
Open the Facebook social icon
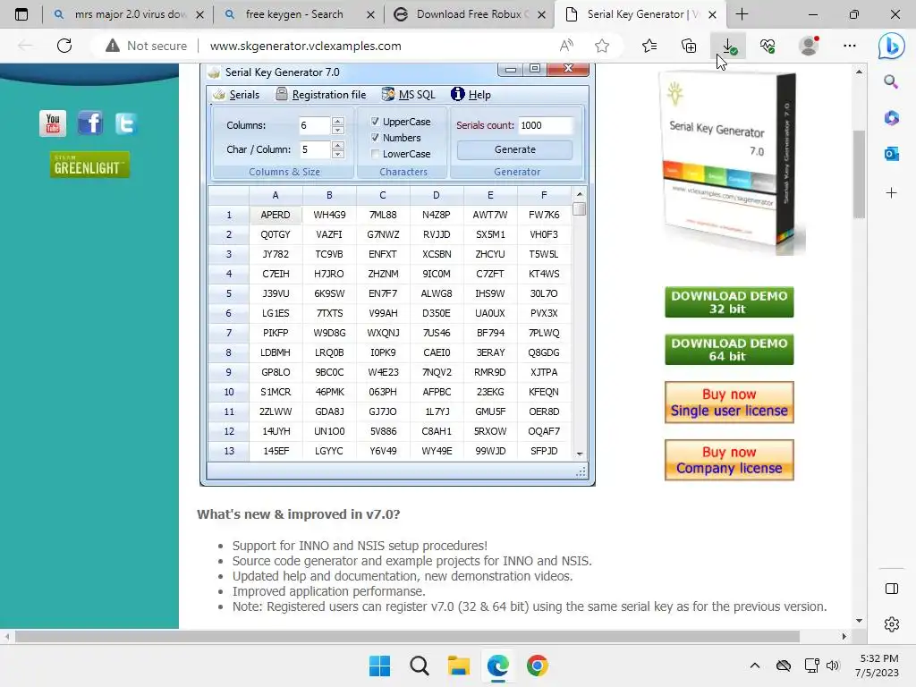coord(90,123)
